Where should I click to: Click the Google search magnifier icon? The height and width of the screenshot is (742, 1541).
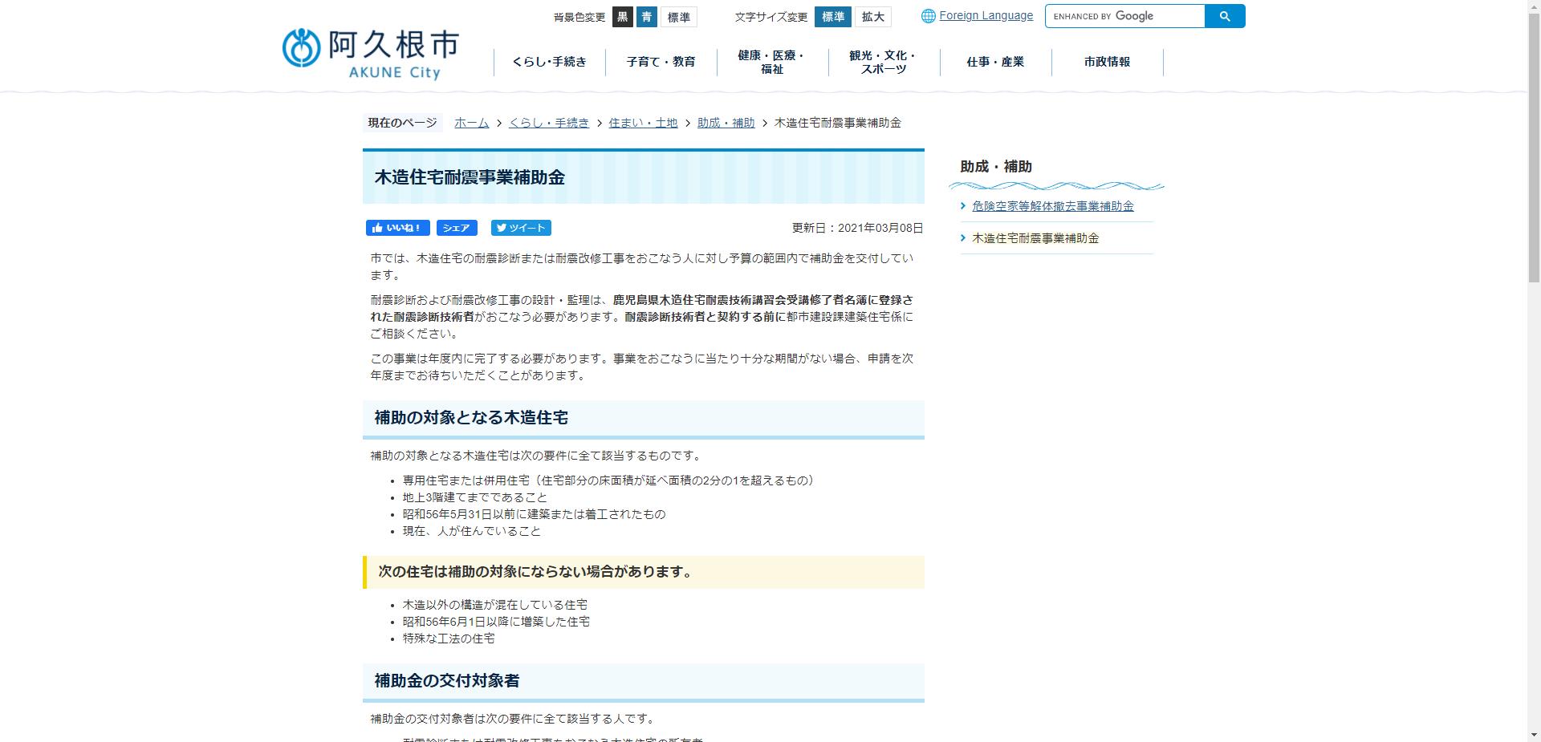[1224, 15]
